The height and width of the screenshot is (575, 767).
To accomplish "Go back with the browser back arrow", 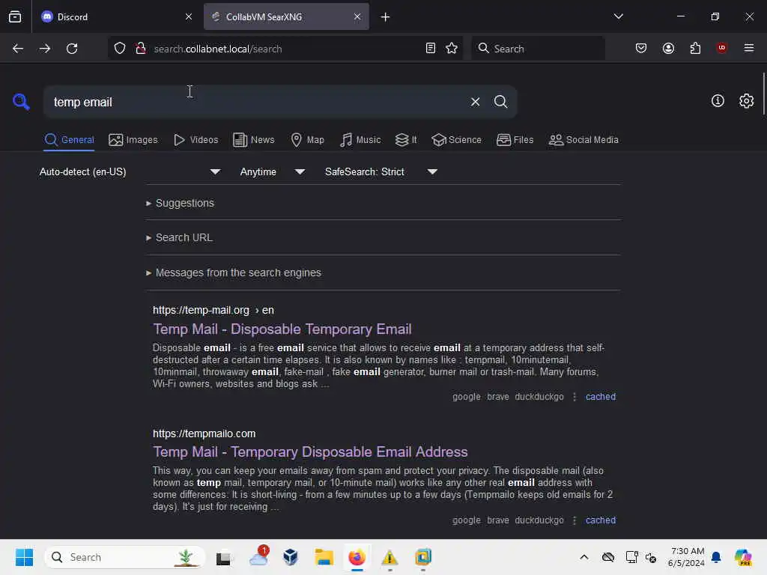I will pyautogui.click(x=18, y=49).
